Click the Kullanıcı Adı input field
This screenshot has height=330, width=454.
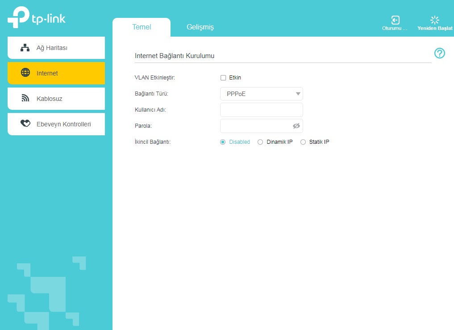pos(262,110)
